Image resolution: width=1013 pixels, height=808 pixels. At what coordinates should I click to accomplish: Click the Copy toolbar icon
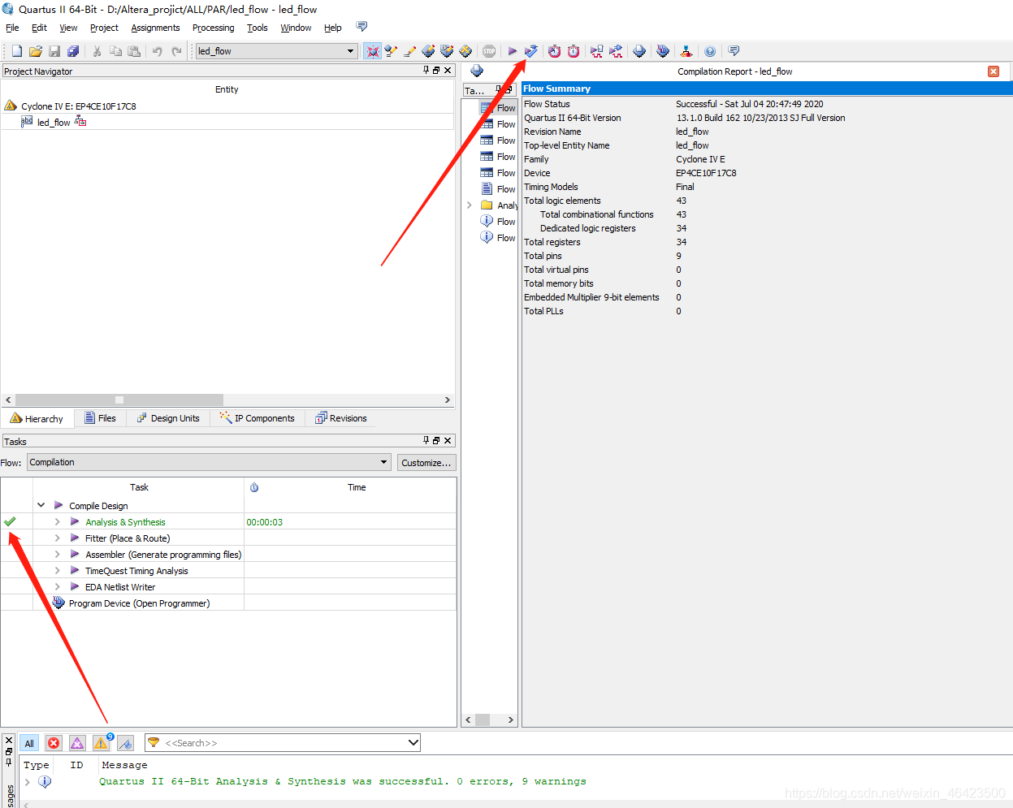point(115,51)
